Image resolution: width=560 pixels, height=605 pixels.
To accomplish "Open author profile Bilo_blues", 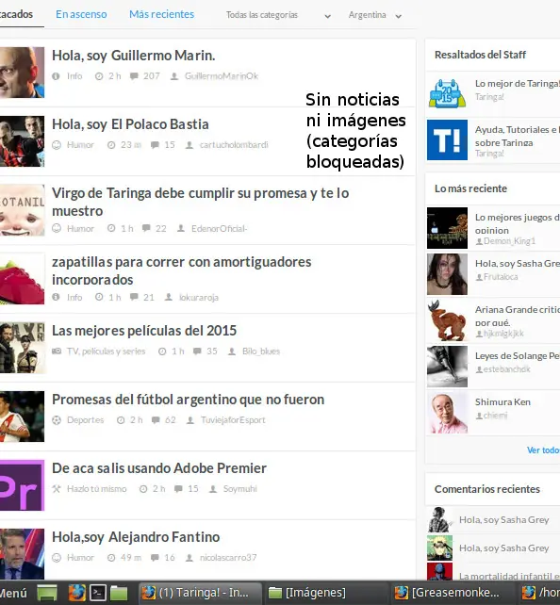I will click(x=261, y=352).
